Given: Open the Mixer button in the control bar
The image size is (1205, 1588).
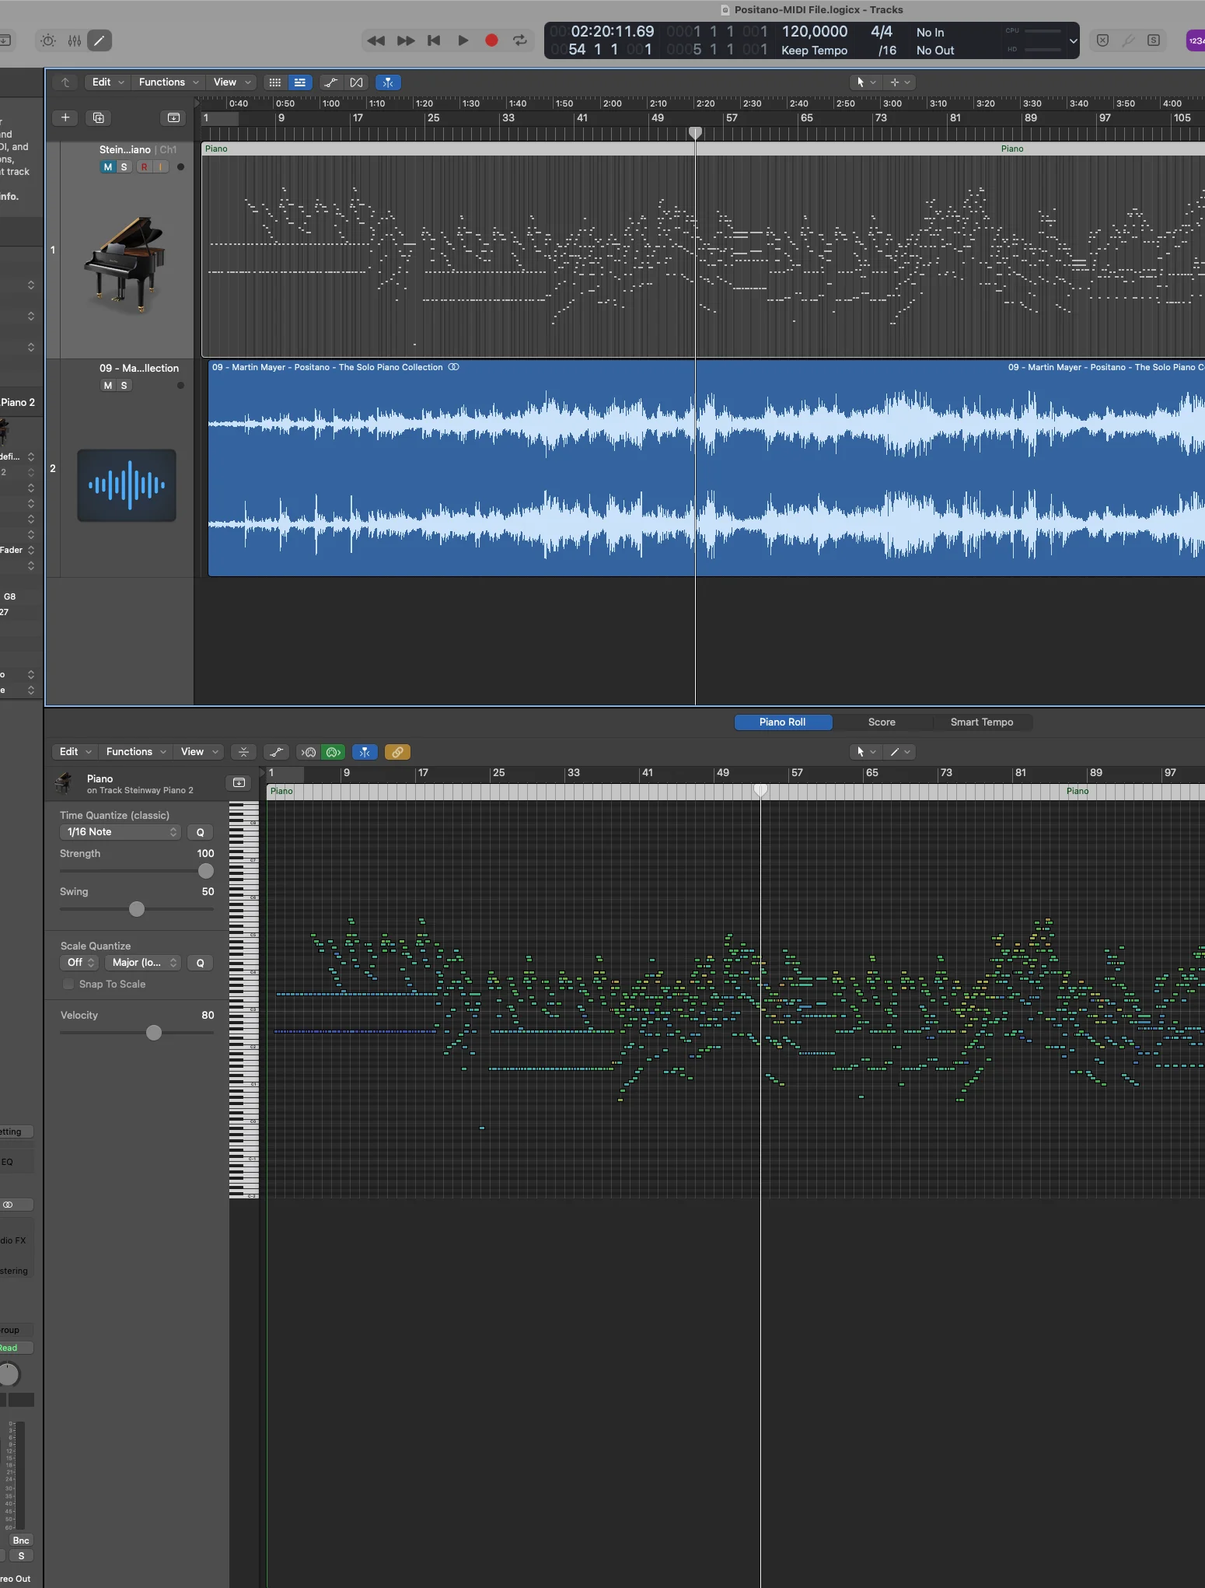Looking at the screenshot, I should (75, 40).
